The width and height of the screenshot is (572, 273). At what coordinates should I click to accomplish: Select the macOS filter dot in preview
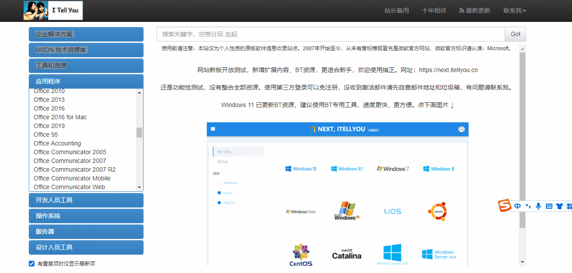click(x=219, y=203)
